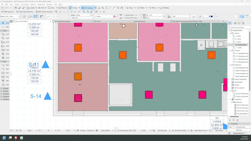
Task: Open the Teamwork menu
Action: 41,4
